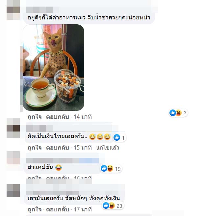
Task: Click like icon beside count 23
Action: click(x=106, y=205)
